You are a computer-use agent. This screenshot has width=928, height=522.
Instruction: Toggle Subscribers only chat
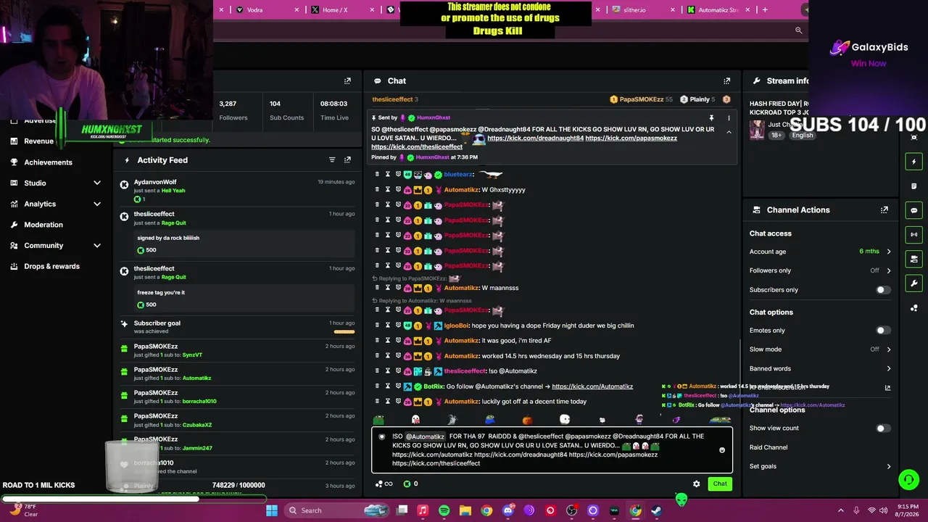[882, 290]
